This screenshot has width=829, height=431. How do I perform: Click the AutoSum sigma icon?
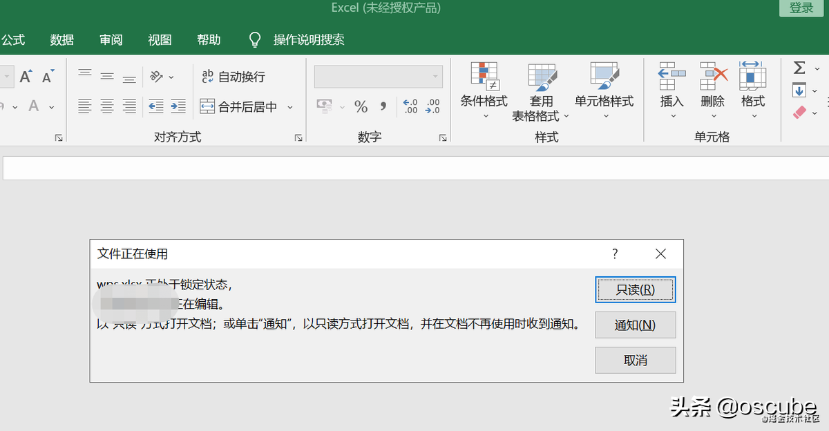point(799,68)
